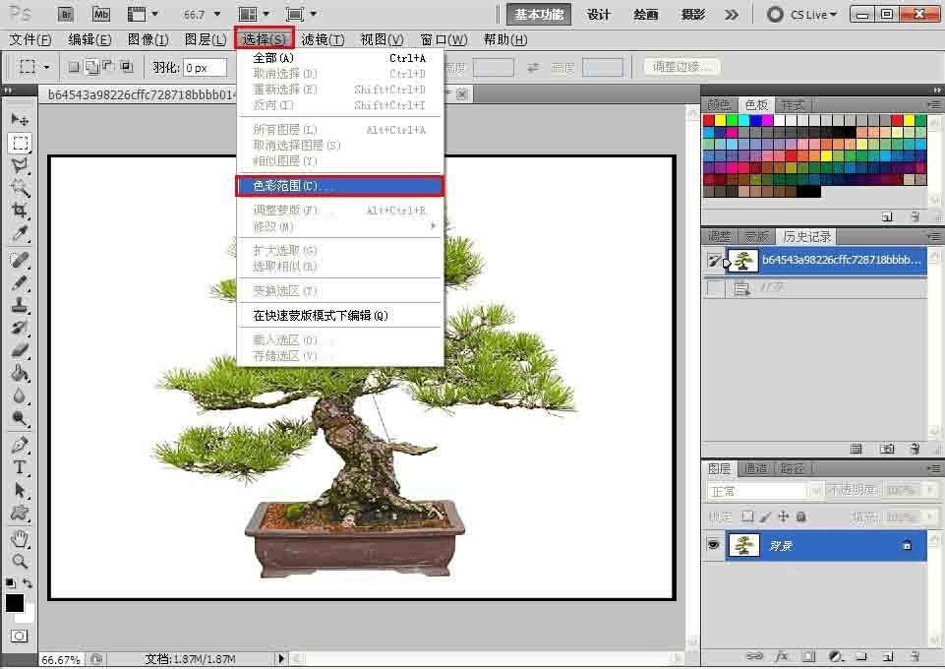Select the horizontal Type tool

(x=20, y=467)
